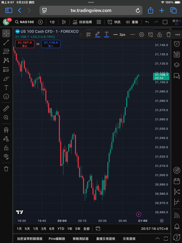Image resolution: width=182 pixels, height=243 pixels.
Task: Open the 策略測試器 tab
Action: [81, 239]
